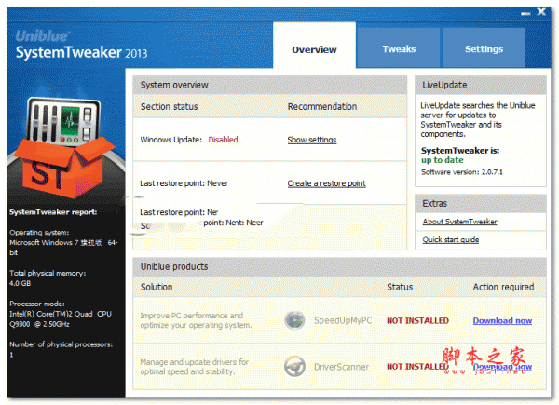
Task: Switch to the Overview tab
Action: coord(314,46)
